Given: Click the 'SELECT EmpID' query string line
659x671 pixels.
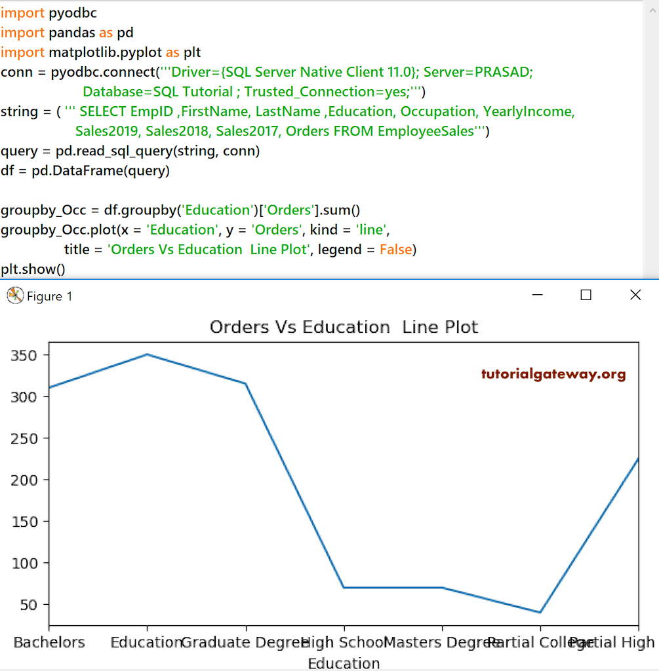Looking at the screenshot, I should [x=288, y=111].
